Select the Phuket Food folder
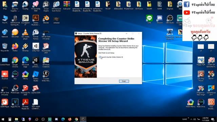 pyautogui.click(x=129, y=5)
